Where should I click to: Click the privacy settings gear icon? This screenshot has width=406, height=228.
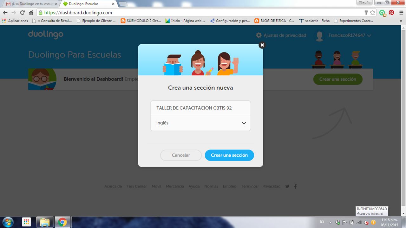pos(259,35)
